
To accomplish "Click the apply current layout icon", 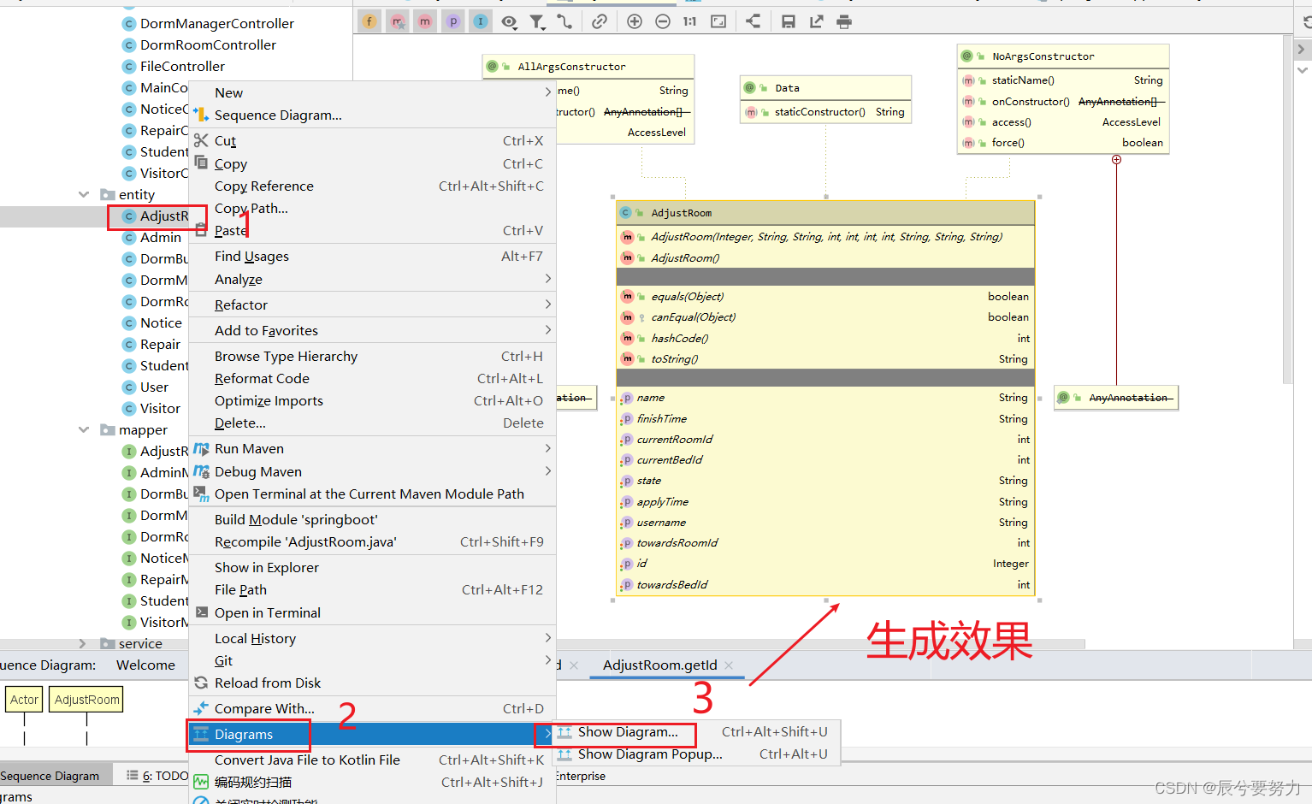I will 753,21.
